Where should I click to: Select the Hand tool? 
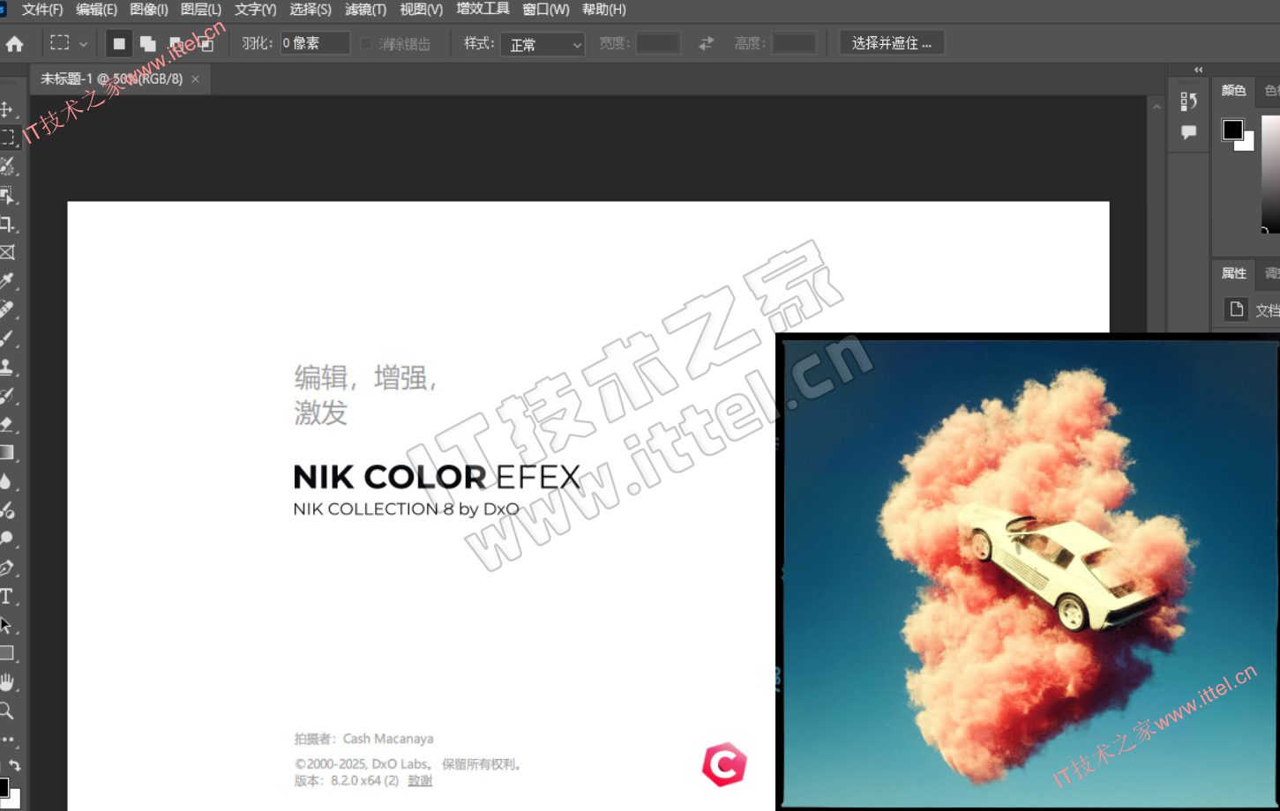(7, 682)
